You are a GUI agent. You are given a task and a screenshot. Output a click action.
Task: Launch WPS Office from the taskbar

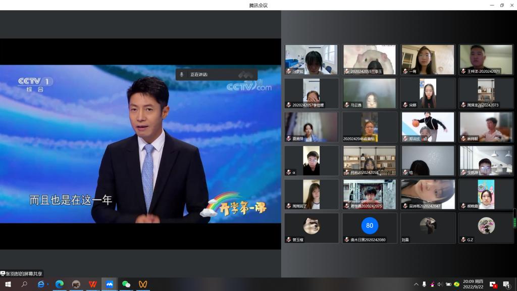tap(92, 284)
